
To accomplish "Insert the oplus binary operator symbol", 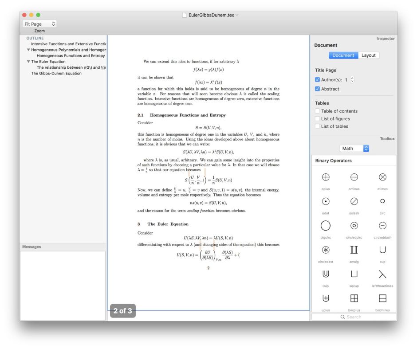I will click(326, 177).
